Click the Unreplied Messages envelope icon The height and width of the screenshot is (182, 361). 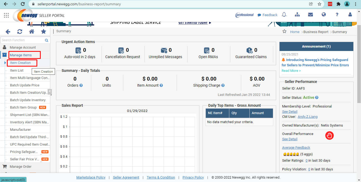point(164,50)
